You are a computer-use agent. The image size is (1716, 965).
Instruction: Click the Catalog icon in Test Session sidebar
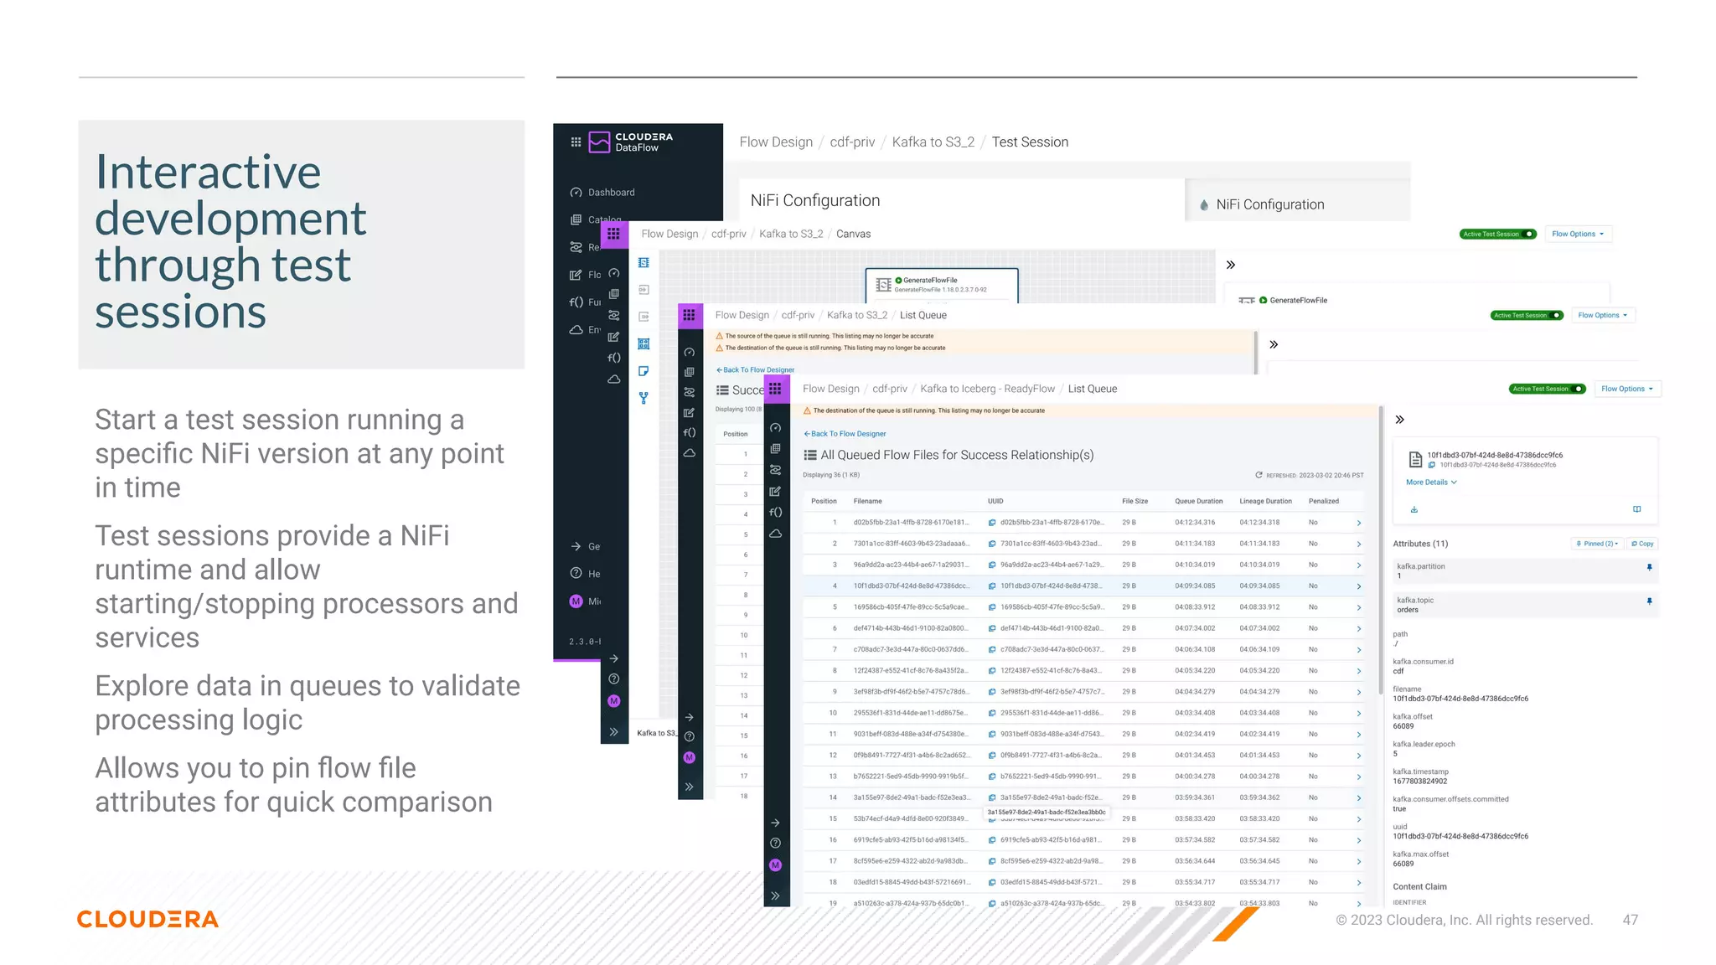[x=576, y=219]
